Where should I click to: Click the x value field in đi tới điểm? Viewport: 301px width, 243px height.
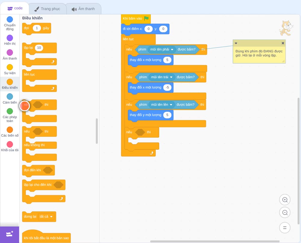point(148,29)
